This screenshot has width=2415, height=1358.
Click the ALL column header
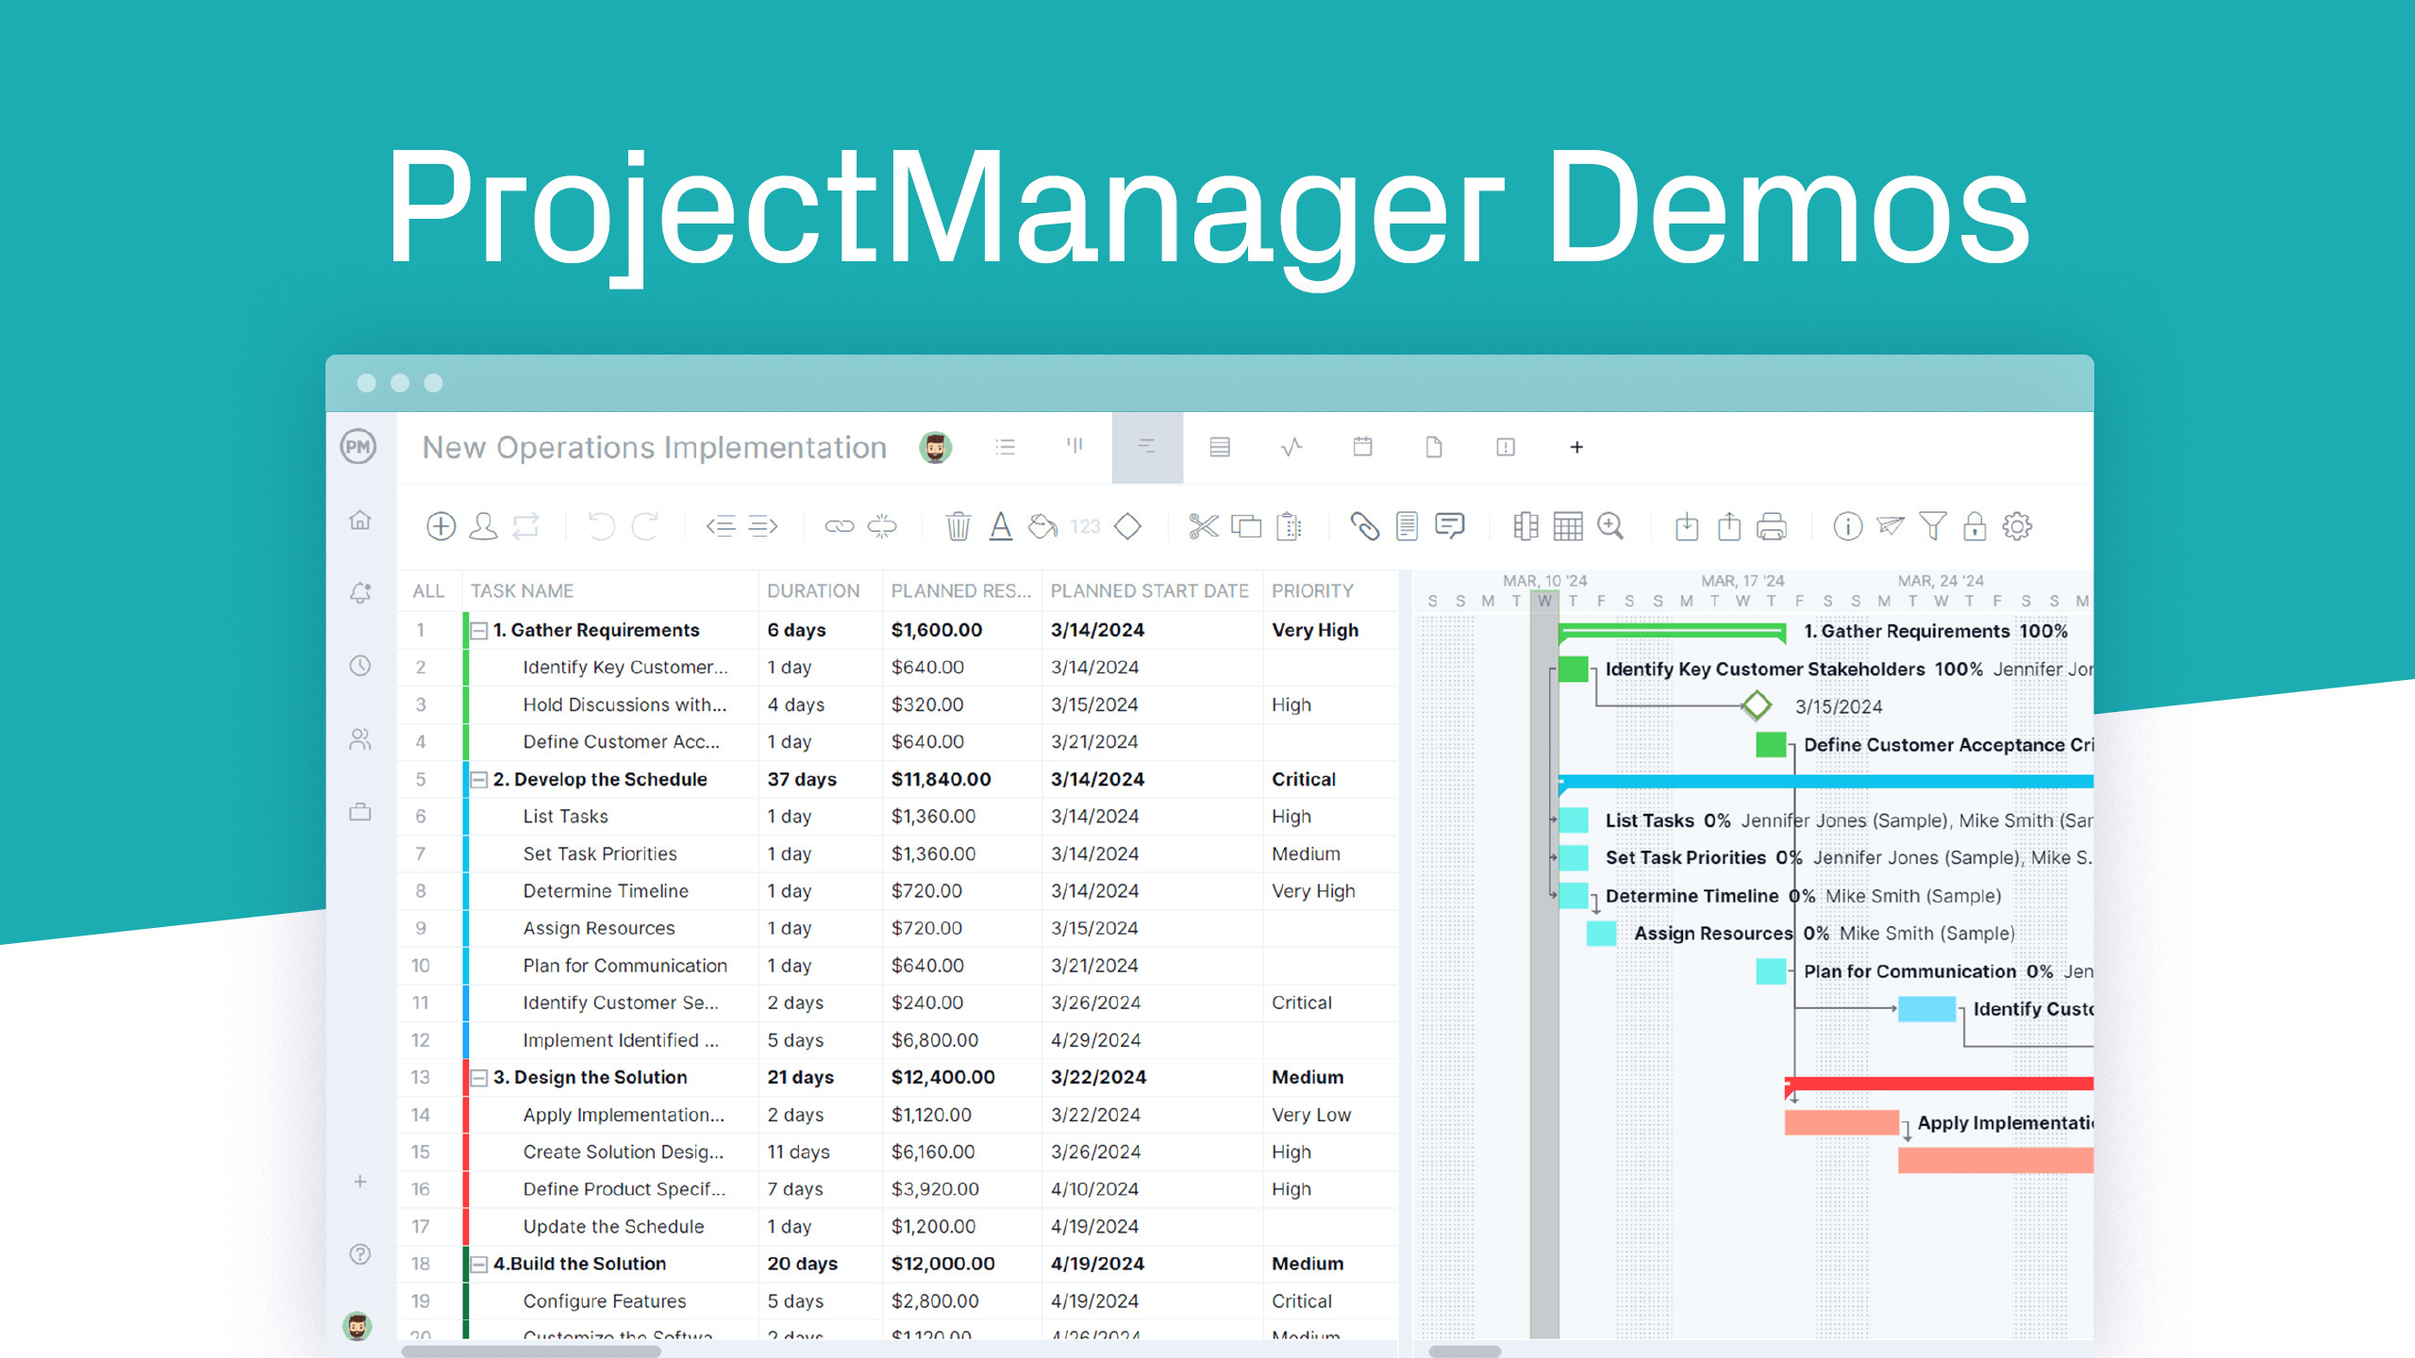tap(428, 591)
